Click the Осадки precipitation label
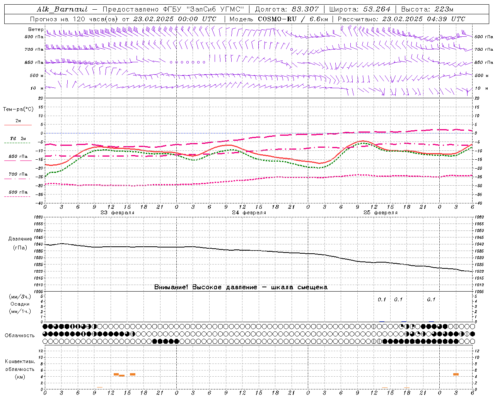This screenshot has width=495, height=396. pos(20,304)
